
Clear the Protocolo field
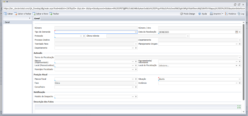click(x=84, y=36)
